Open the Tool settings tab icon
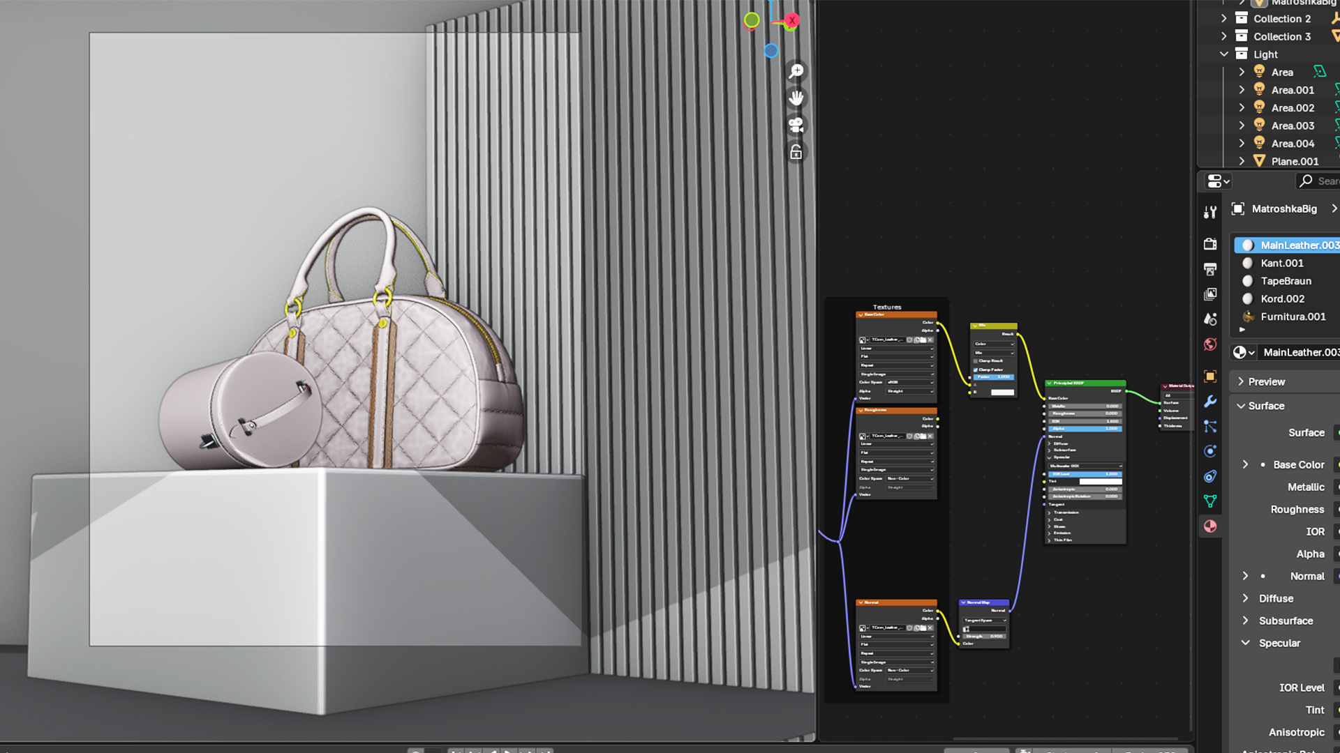1340x753 pixels. 1210,213
